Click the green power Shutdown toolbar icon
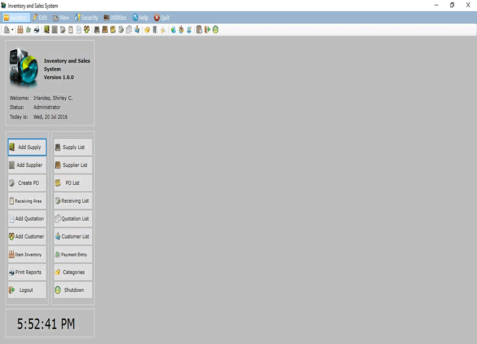The image size is (477, 344). coord(216,30)
